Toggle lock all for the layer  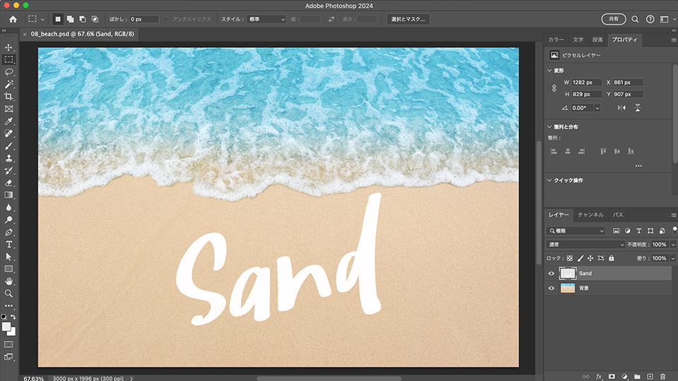coord(612,258)
